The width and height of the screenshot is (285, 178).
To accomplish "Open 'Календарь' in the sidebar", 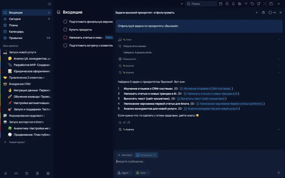I will point(16,32).
